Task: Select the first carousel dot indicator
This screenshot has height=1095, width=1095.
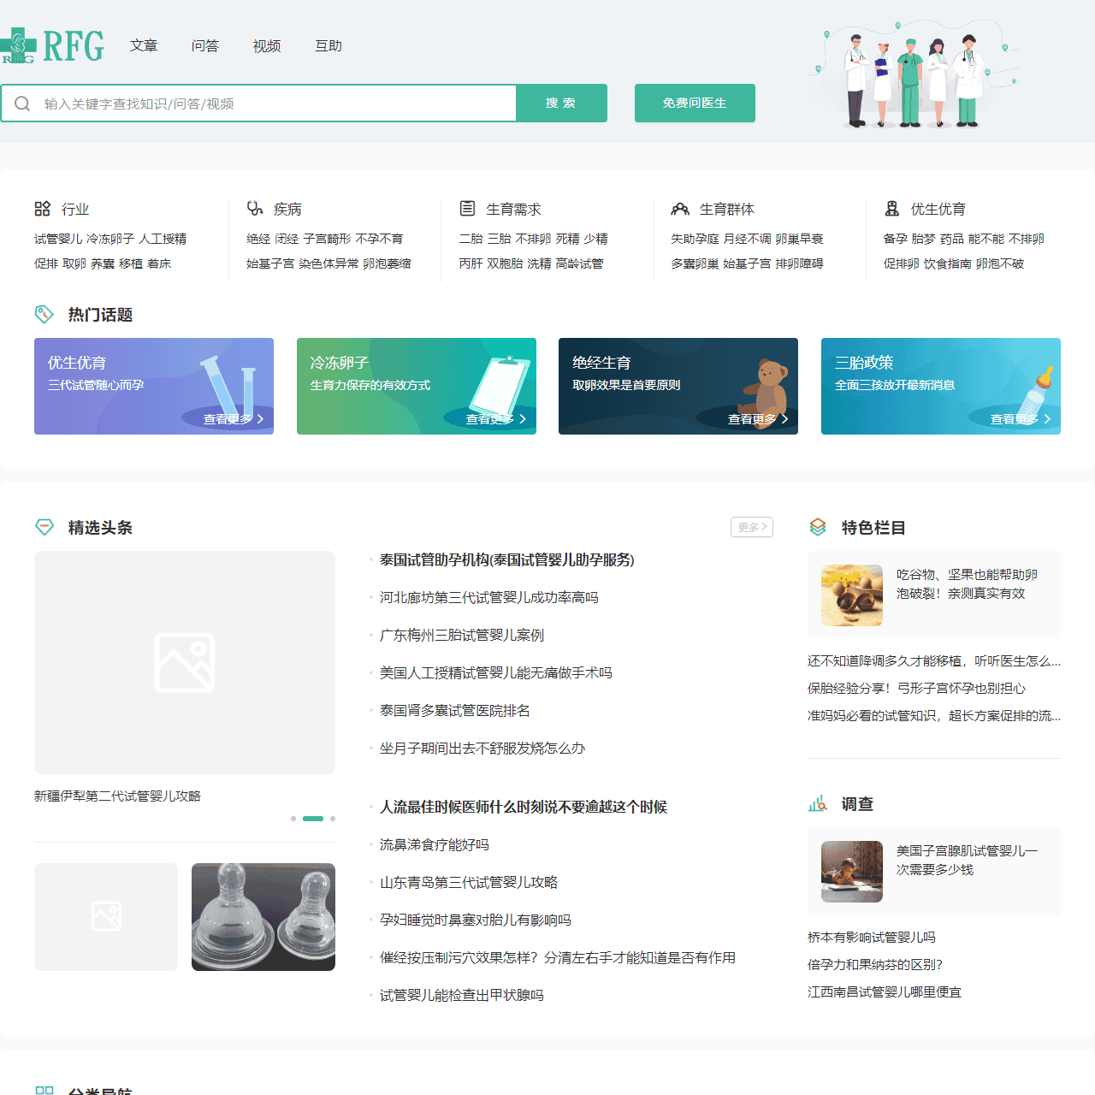Action: point(293,819)
